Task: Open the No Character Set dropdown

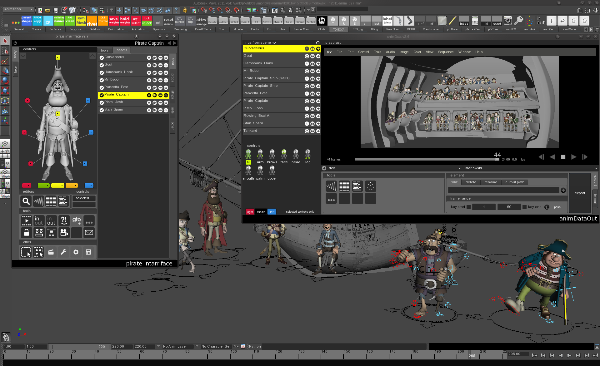Action: [216, 346]
